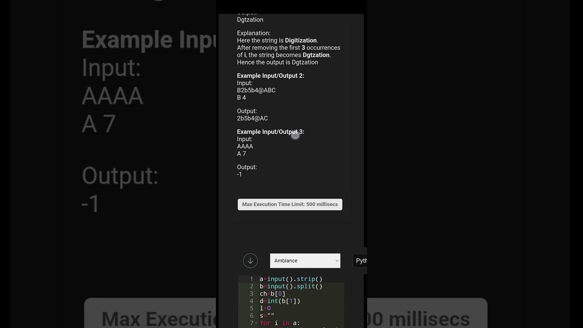Click code line 3 ch=b[0]
This screenshot has width=583, height=328.
click(272, 293)
